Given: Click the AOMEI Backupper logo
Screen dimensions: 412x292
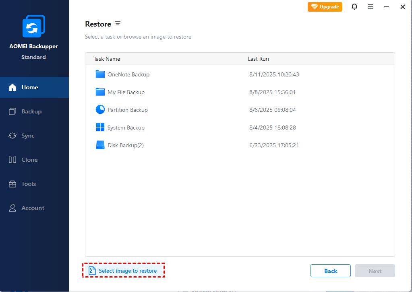Looking at the screenshot, I should [33, 26].
